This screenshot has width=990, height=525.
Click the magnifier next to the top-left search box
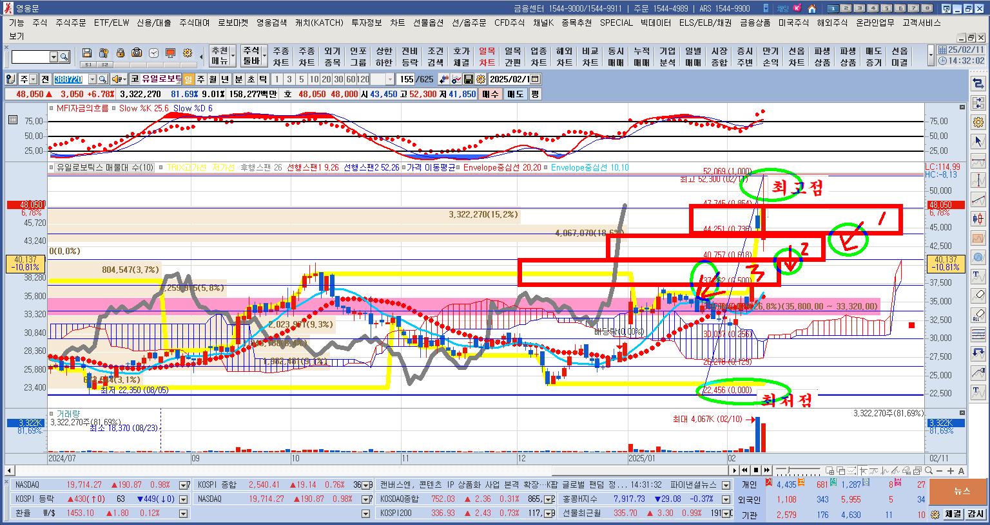[x=64, y=57]
